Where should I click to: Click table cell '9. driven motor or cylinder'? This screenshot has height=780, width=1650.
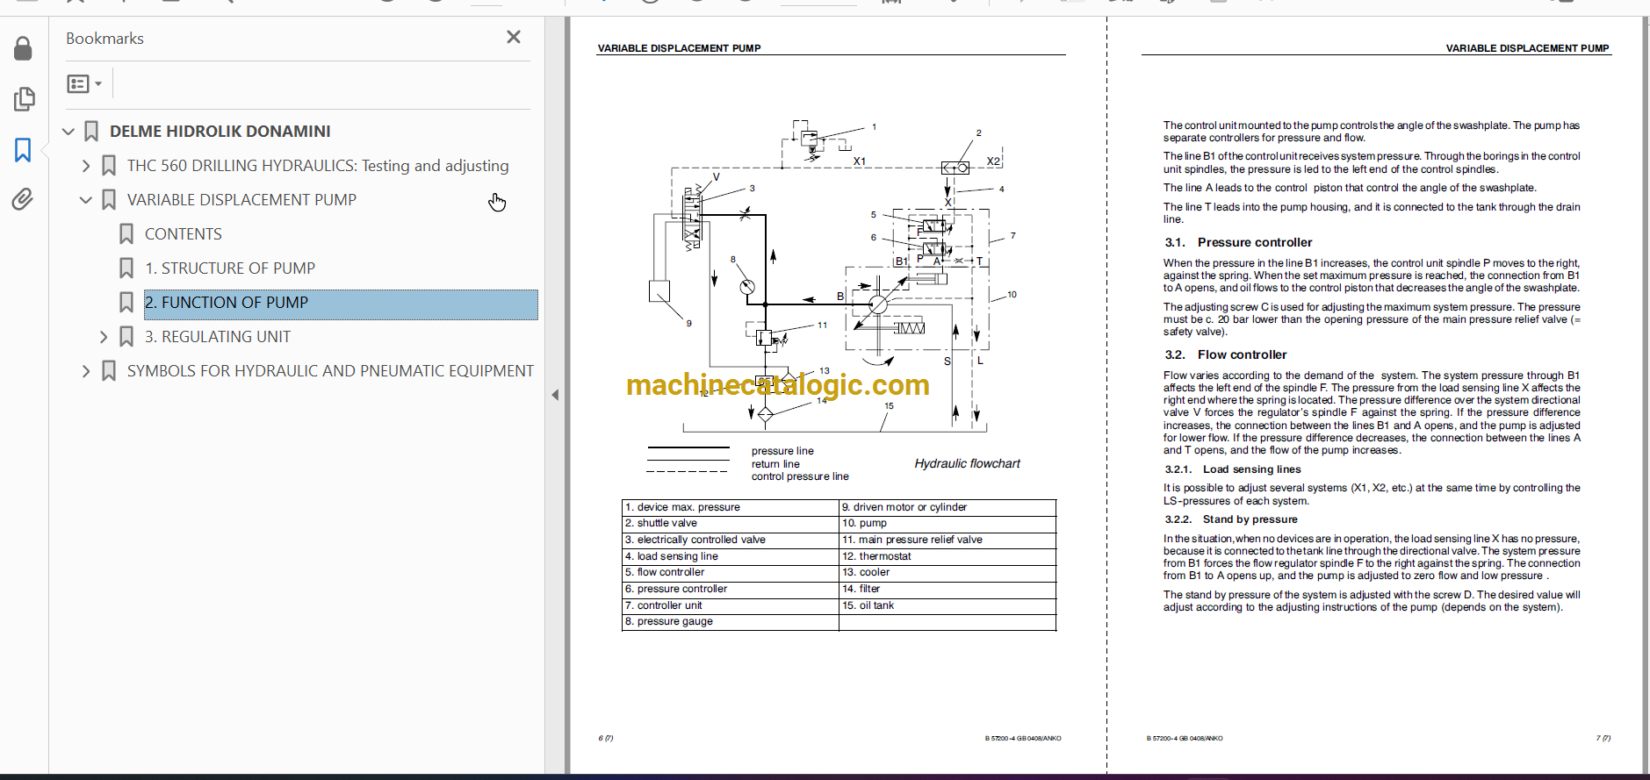click(947, 507)
